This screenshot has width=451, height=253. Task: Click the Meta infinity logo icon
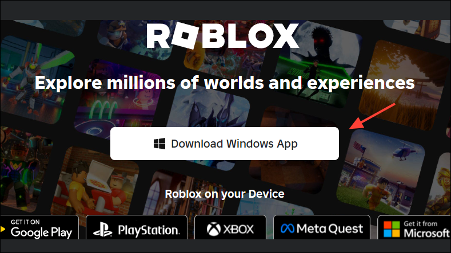click(288, 228)
